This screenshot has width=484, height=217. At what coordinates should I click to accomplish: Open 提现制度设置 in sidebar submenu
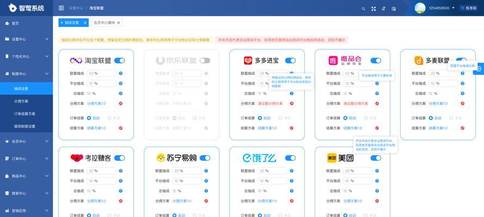(24, 126)
